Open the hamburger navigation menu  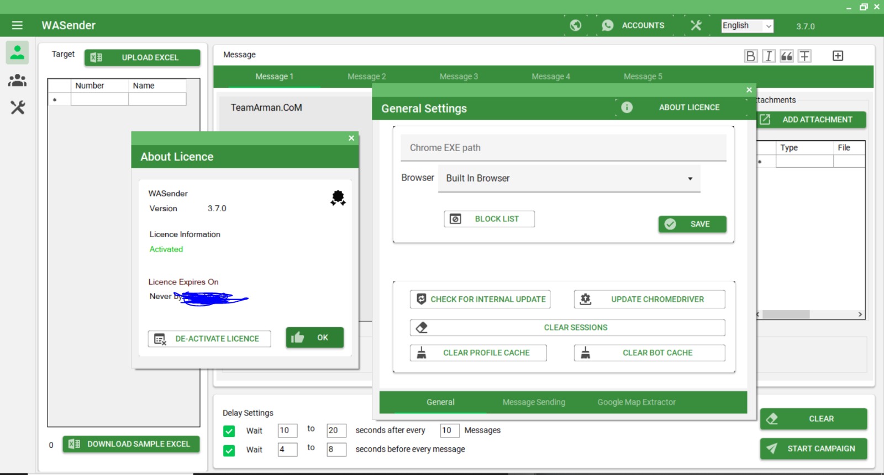click(17, 25)
